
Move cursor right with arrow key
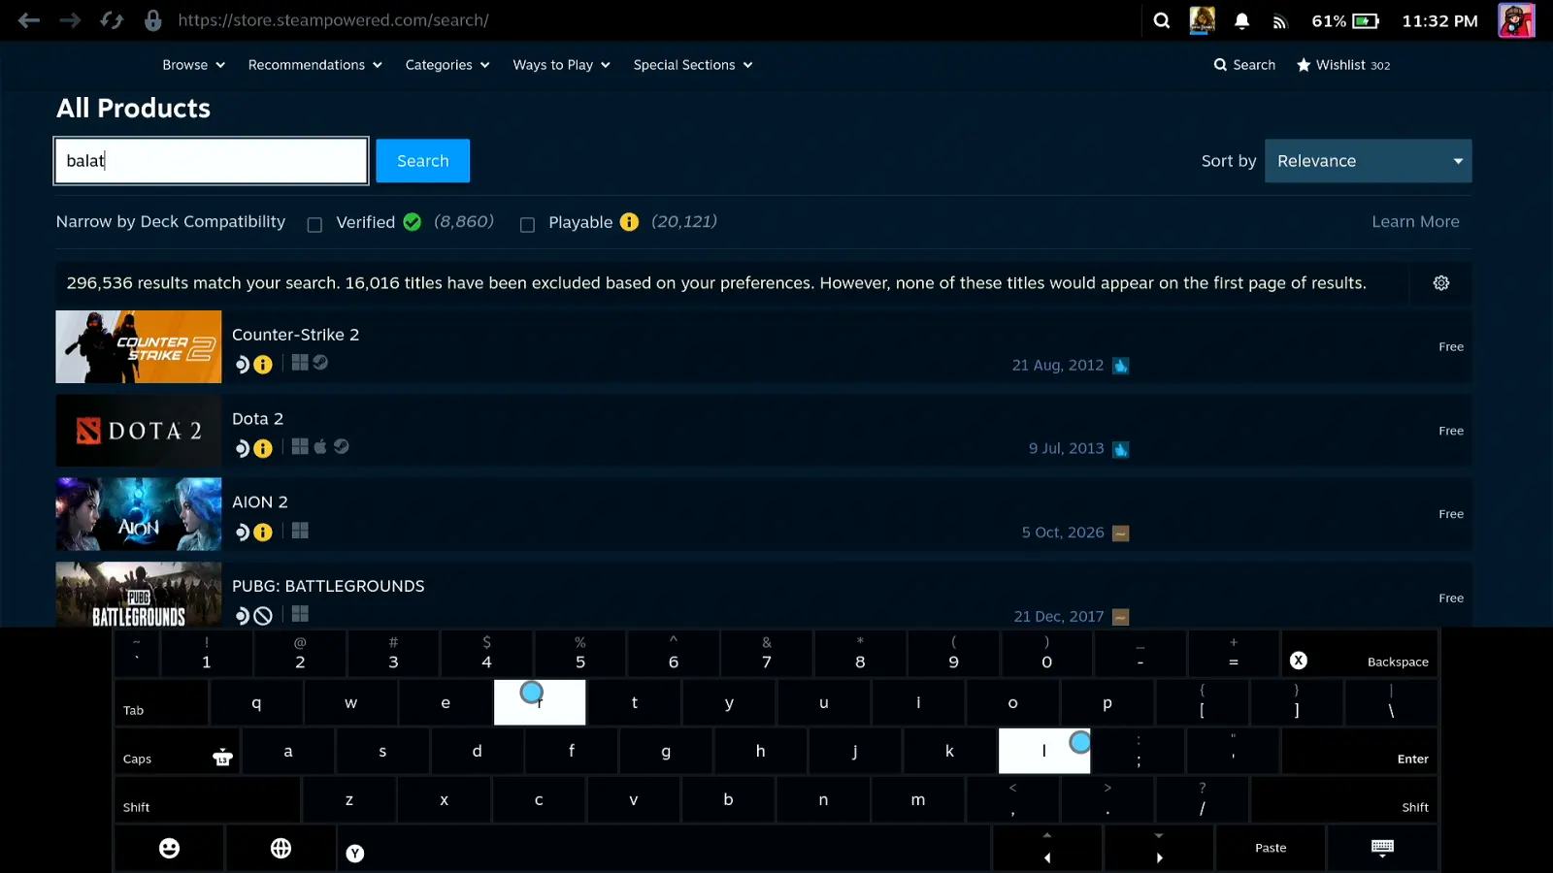click(x=1159, y=849)
